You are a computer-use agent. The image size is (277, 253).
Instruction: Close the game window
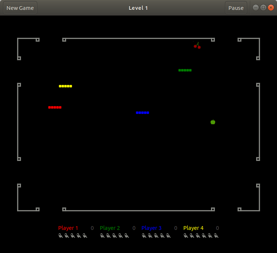click(x=271, y=8)
